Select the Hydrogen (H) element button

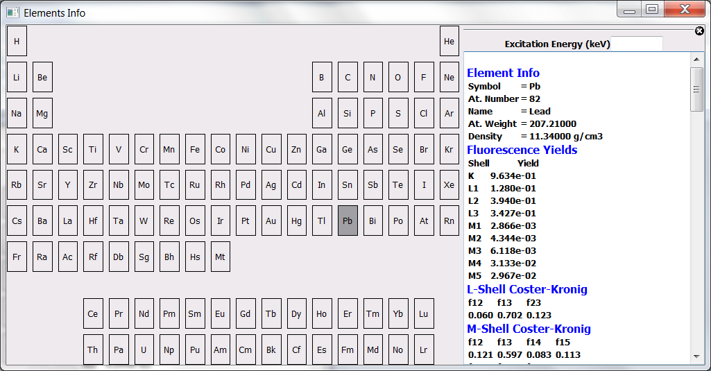click(17, 42)
